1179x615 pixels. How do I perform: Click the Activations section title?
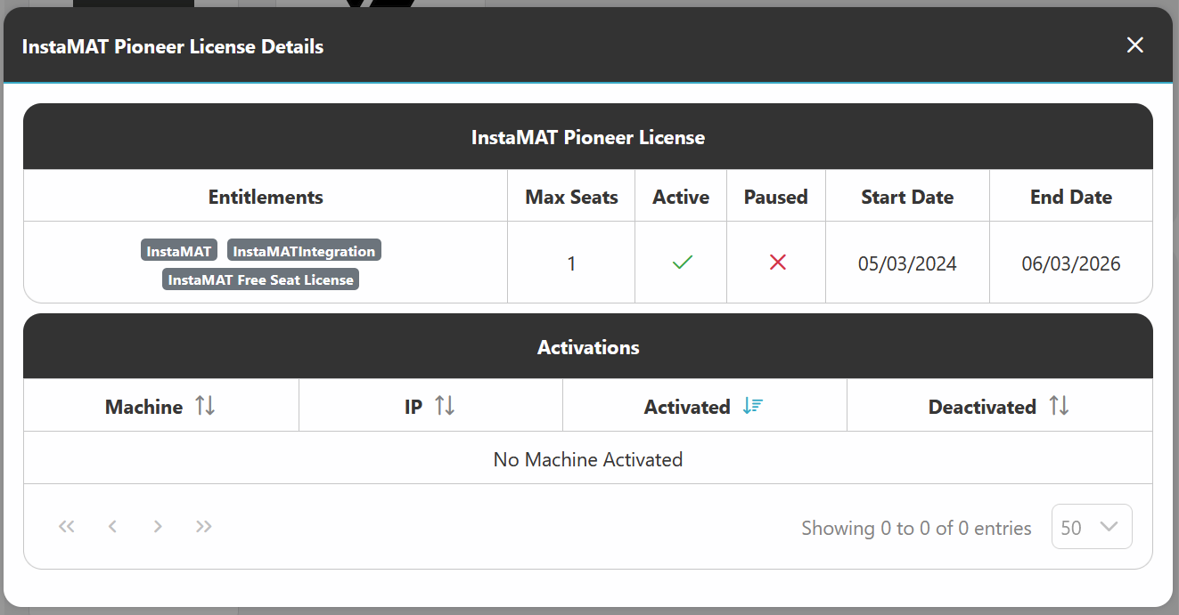tap(588, 347)
